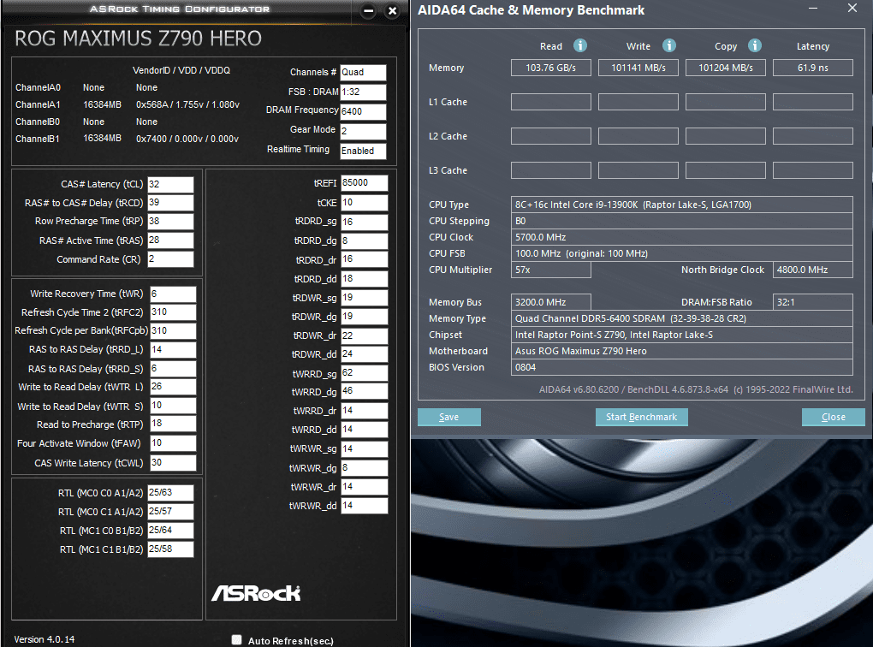Select the tRDWR_dr field showing 22

tap(364, 335)
